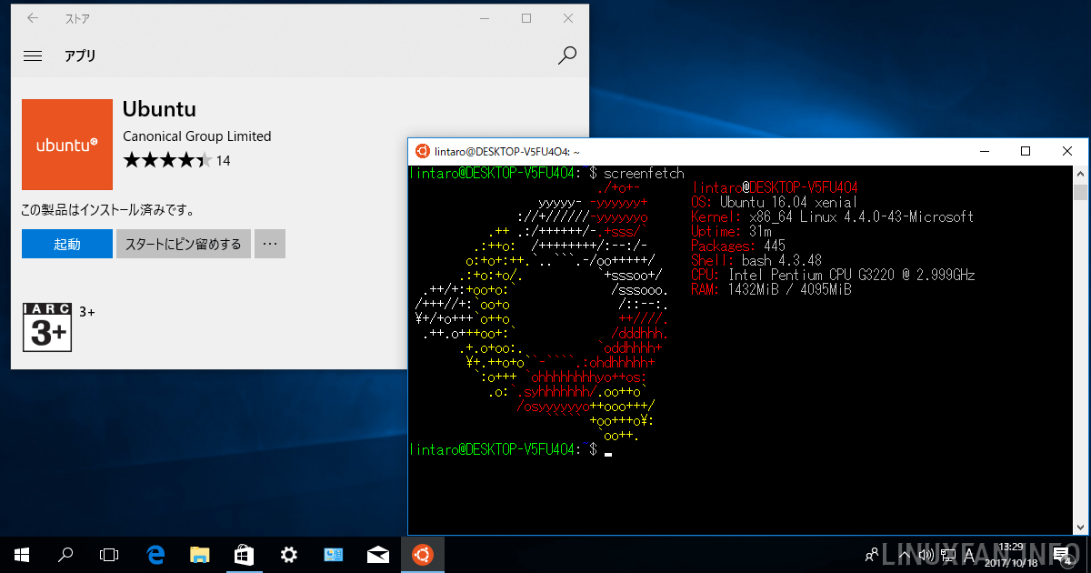Screen dimensions: 1091x573
Task: Open the Windows Start menu
Action: point(22,554)
